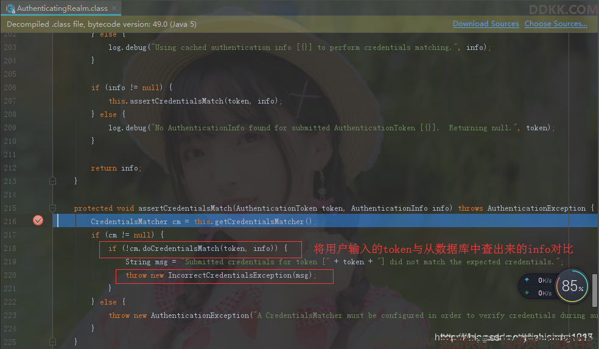Collapse the fold marker at line 213

53,181
